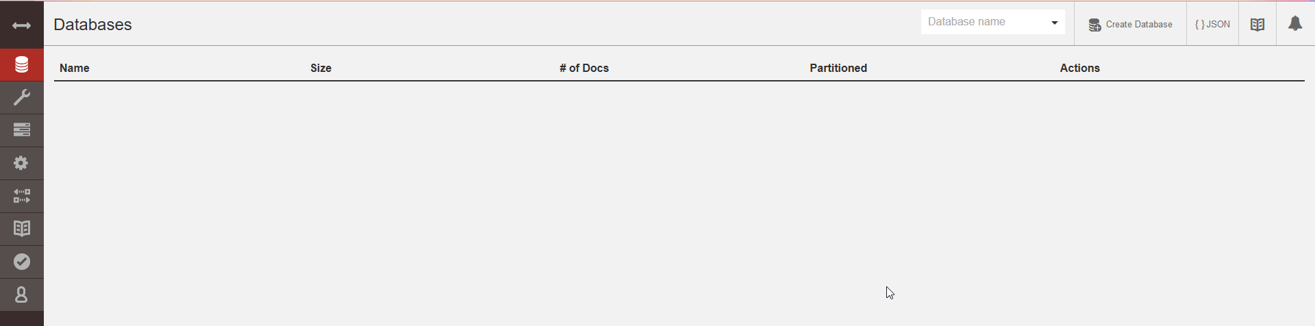The width and height of the screenshot is (1315, 326).
Task: Switch to the JSON view
Action: (x=1212, y=24)
